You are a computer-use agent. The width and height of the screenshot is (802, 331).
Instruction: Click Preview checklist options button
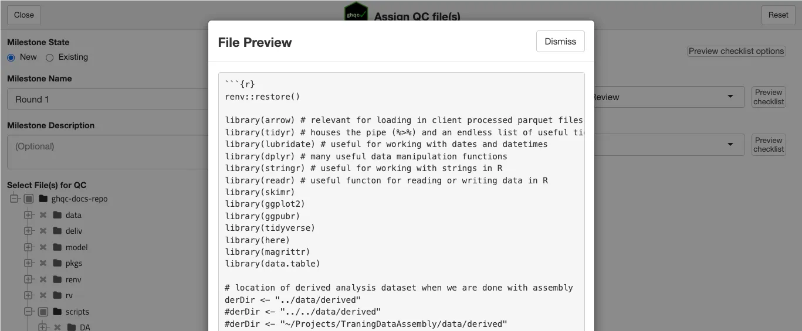[736, 51]
